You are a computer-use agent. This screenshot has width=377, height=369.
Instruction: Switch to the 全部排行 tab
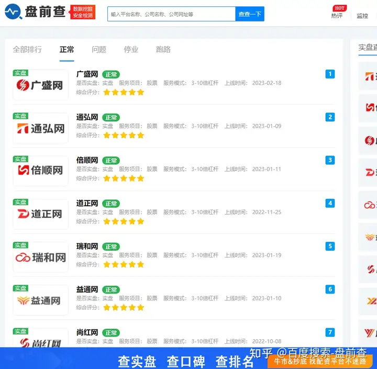27,50
